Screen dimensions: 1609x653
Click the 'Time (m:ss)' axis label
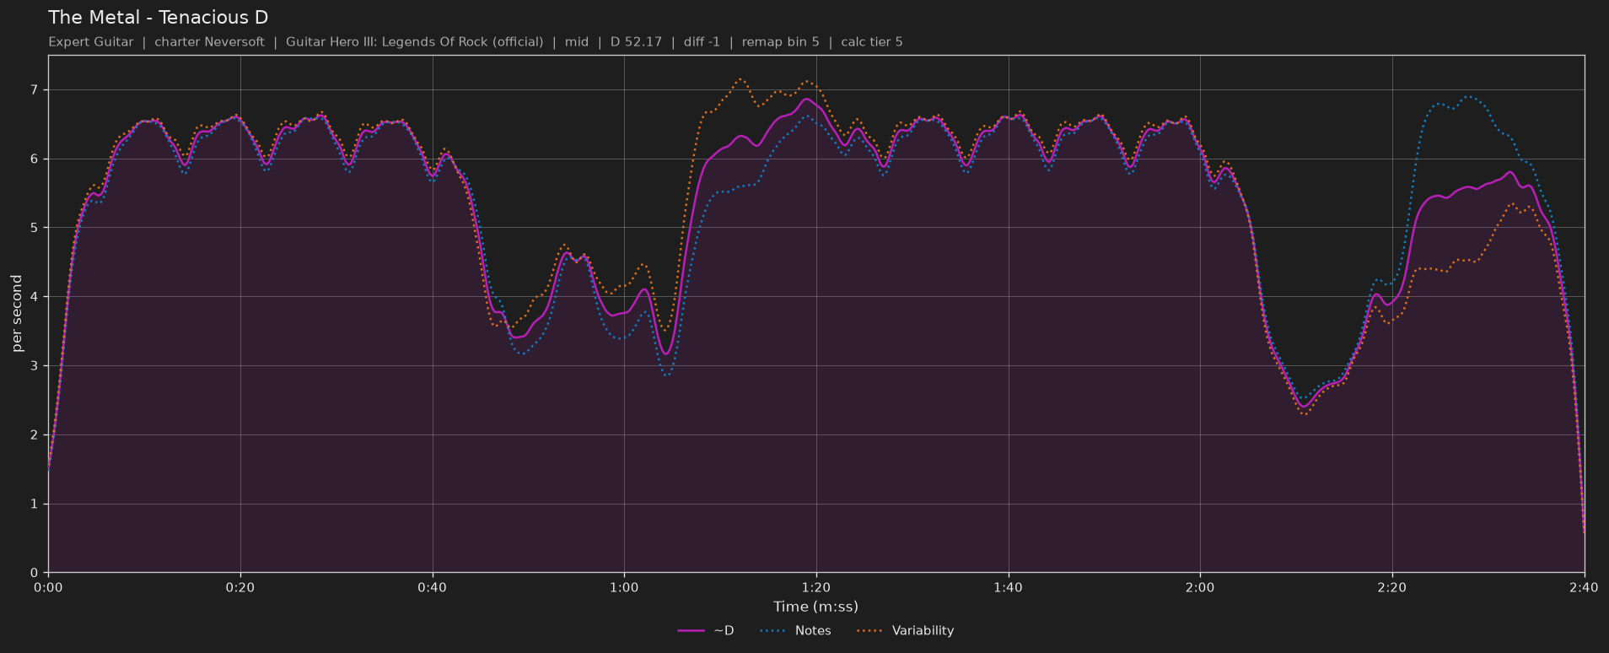(815, 606)
